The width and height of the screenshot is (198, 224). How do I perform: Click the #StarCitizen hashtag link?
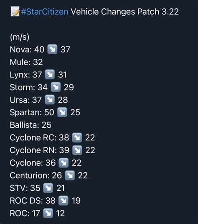pos(45,12)
